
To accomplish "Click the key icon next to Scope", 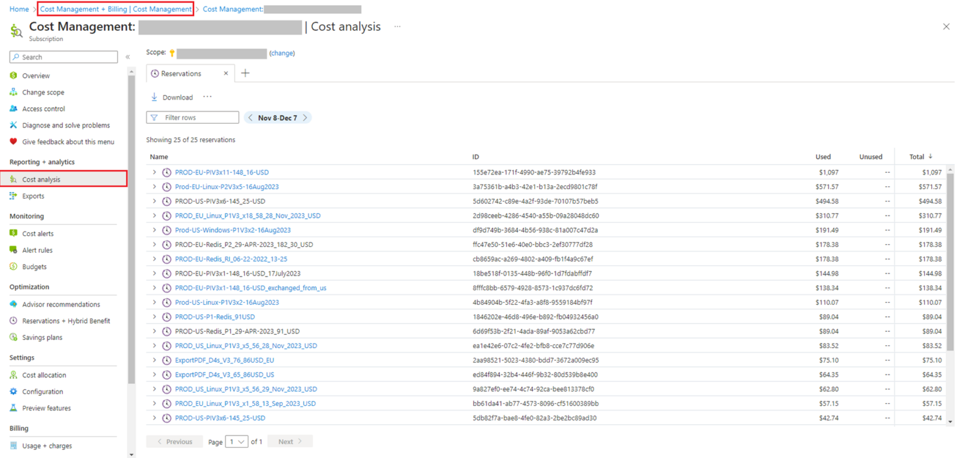I will 171,53.
